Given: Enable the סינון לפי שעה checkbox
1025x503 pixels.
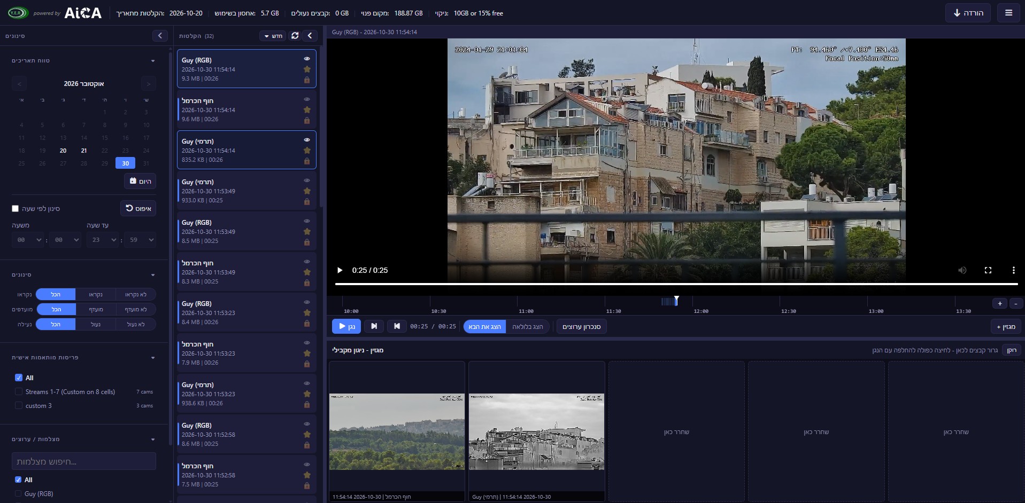Looking at the screenshot, I should [x=16, y=209].
